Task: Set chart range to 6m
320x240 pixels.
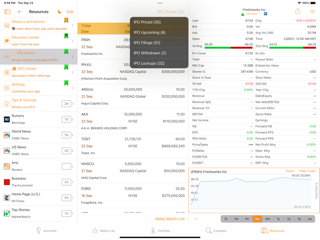Action: [x=268, y=219]
